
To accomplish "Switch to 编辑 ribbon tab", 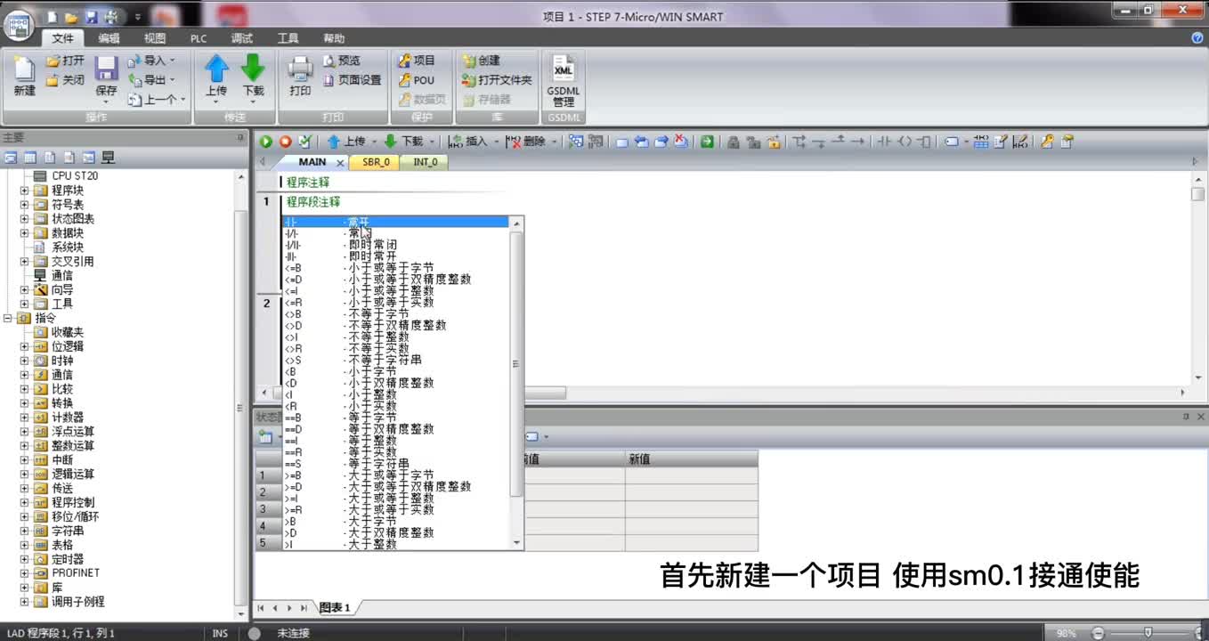I will [109, 38].
